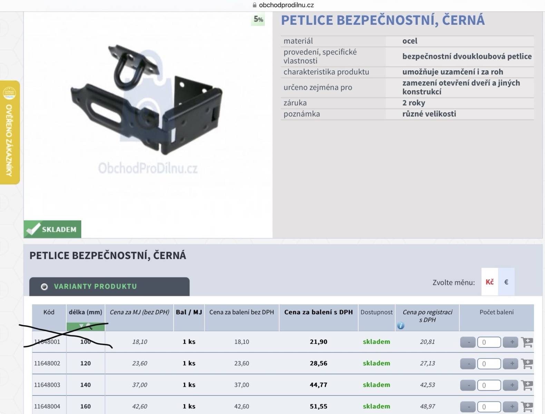This screenshot has height=414, width=545.
Task: Click the Bal / MJ column header
Action: [189, 312]
